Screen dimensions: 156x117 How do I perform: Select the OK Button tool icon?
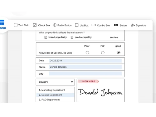(x=116, y=25)
